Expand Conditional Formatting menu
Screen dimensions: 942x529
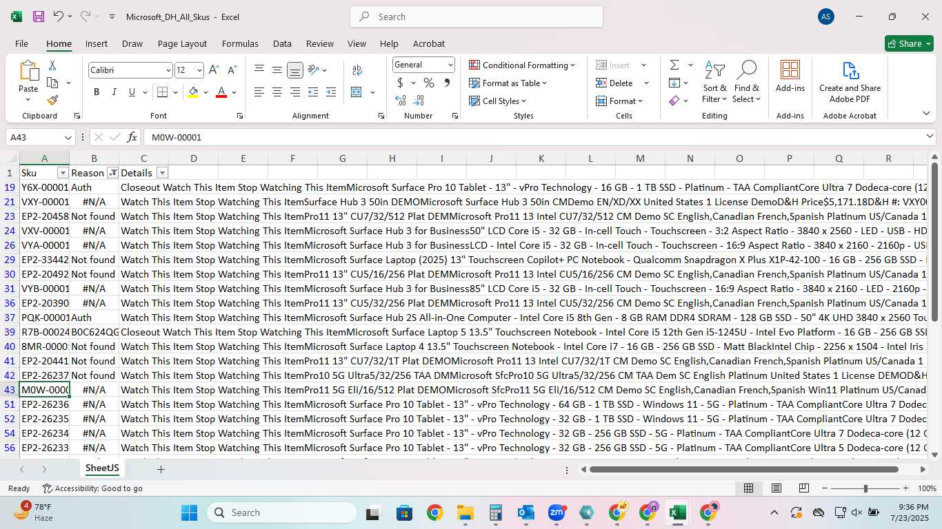click(x=522, y=65)
